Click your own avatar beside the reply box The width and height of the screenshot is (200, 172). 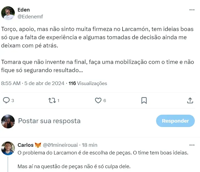click(x=8, y=121)
